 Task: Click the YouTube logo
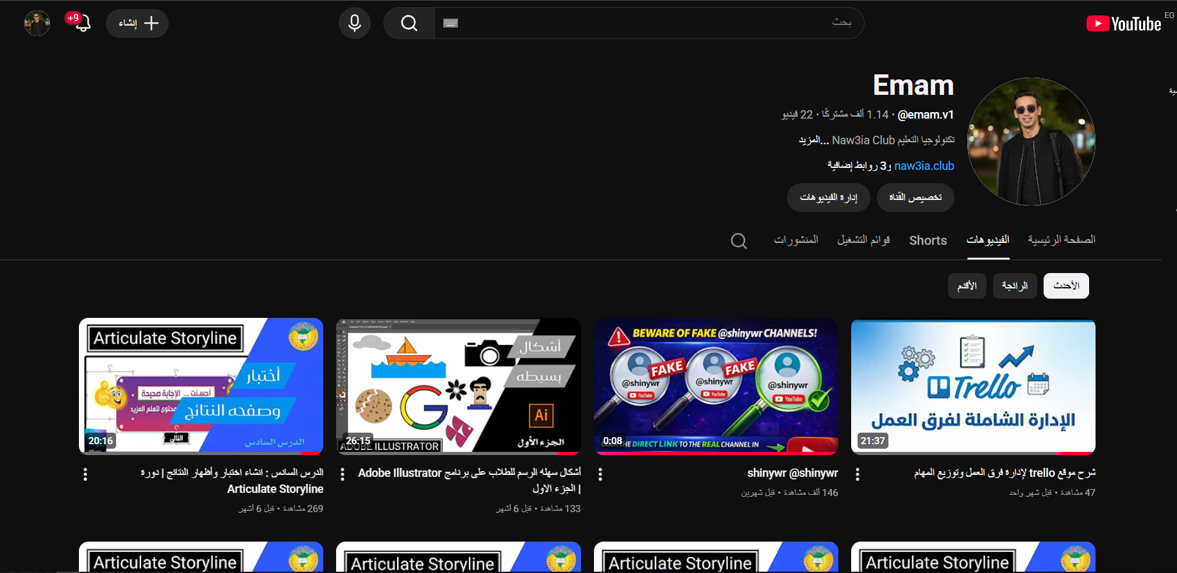pos(1123,24)
